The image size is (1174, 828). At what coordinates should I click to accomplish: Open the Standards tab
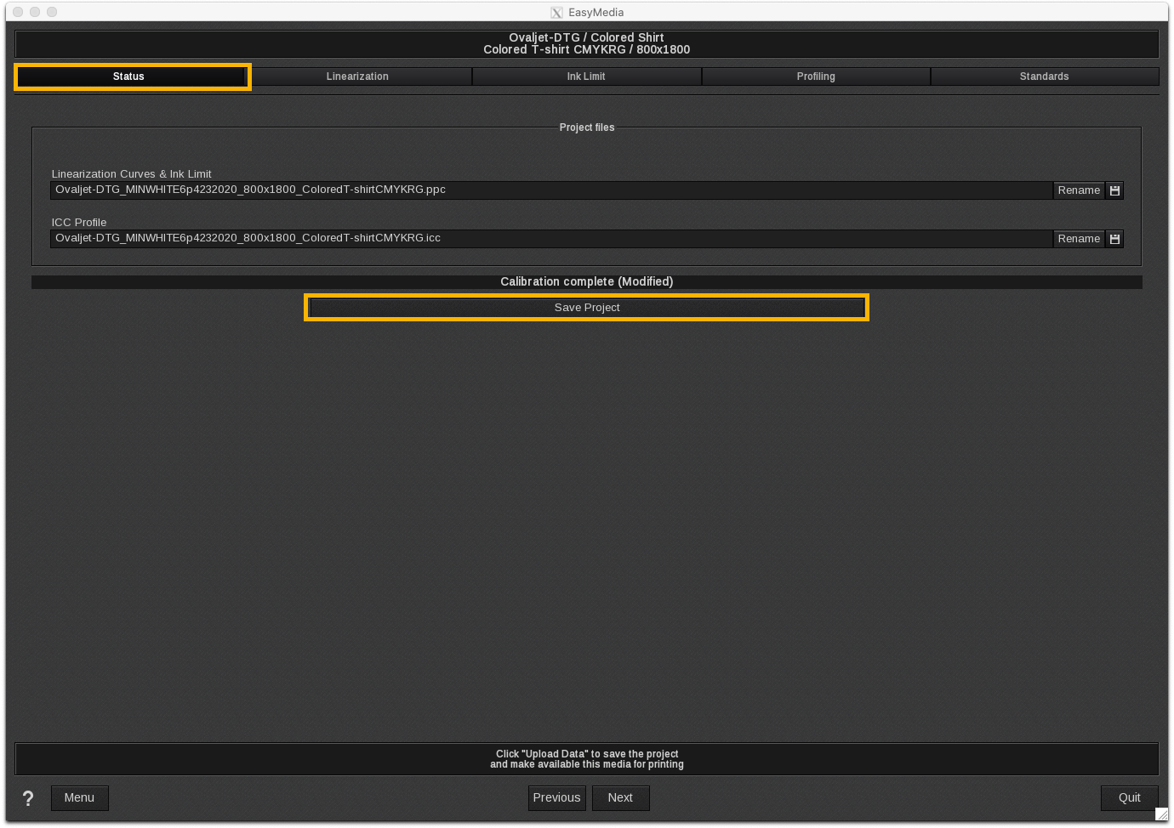click(1044, 77)
